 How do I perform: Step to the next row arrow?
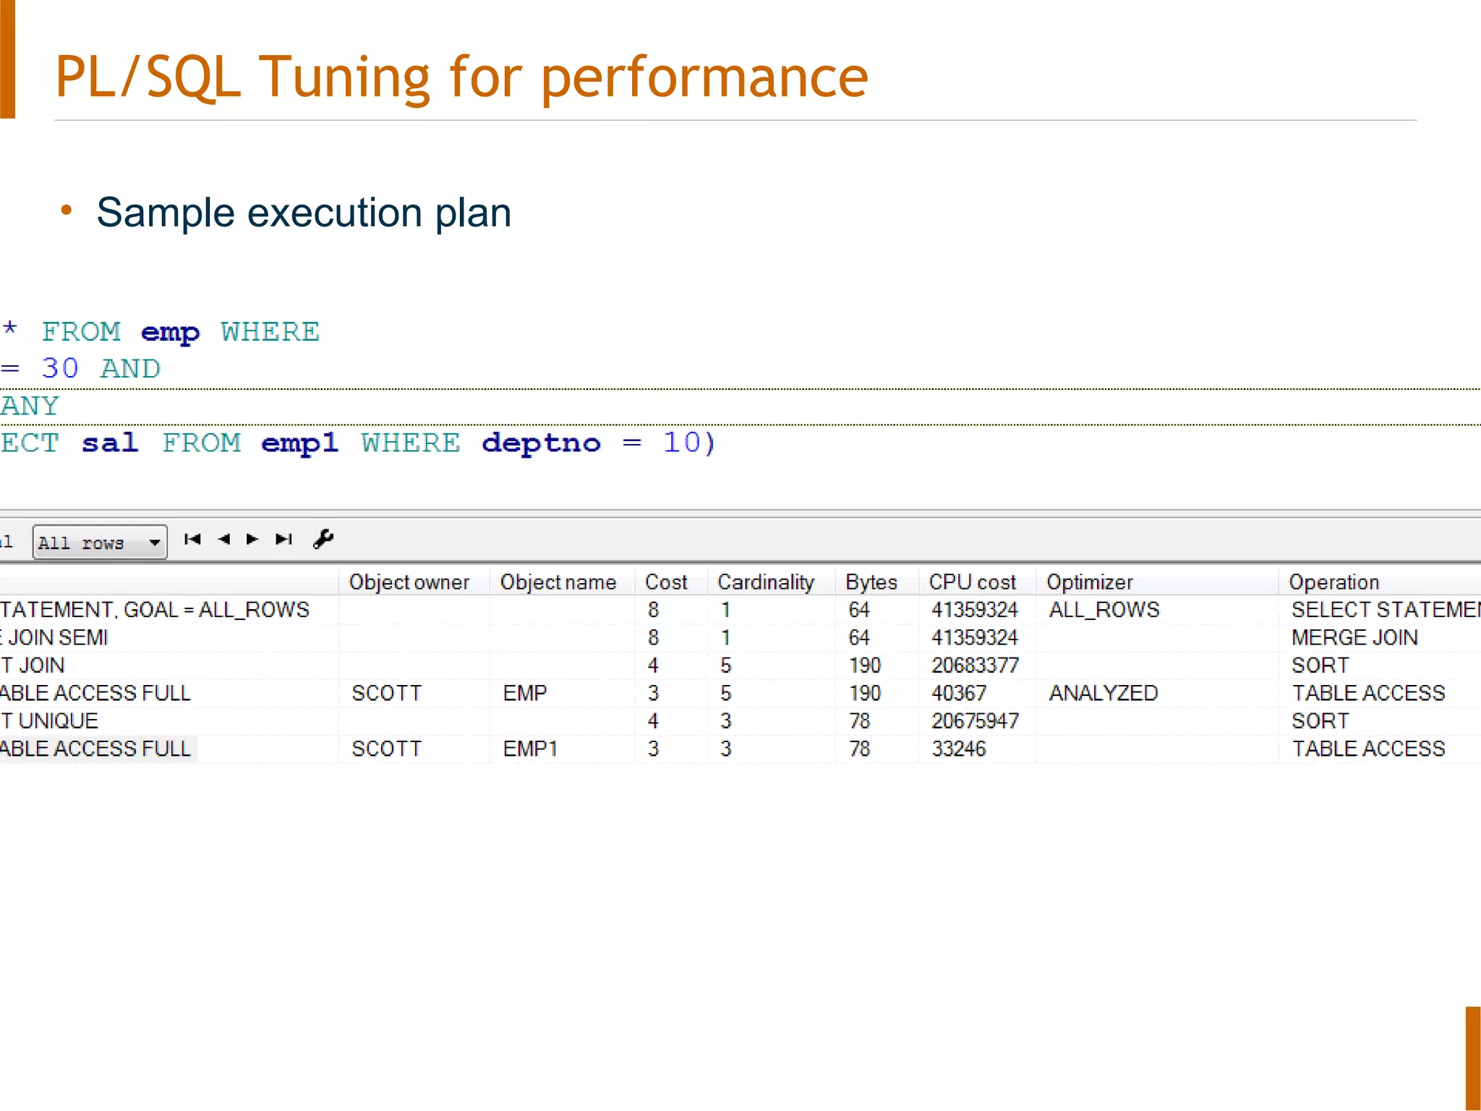pyautogui.click(x=252, y=540)
